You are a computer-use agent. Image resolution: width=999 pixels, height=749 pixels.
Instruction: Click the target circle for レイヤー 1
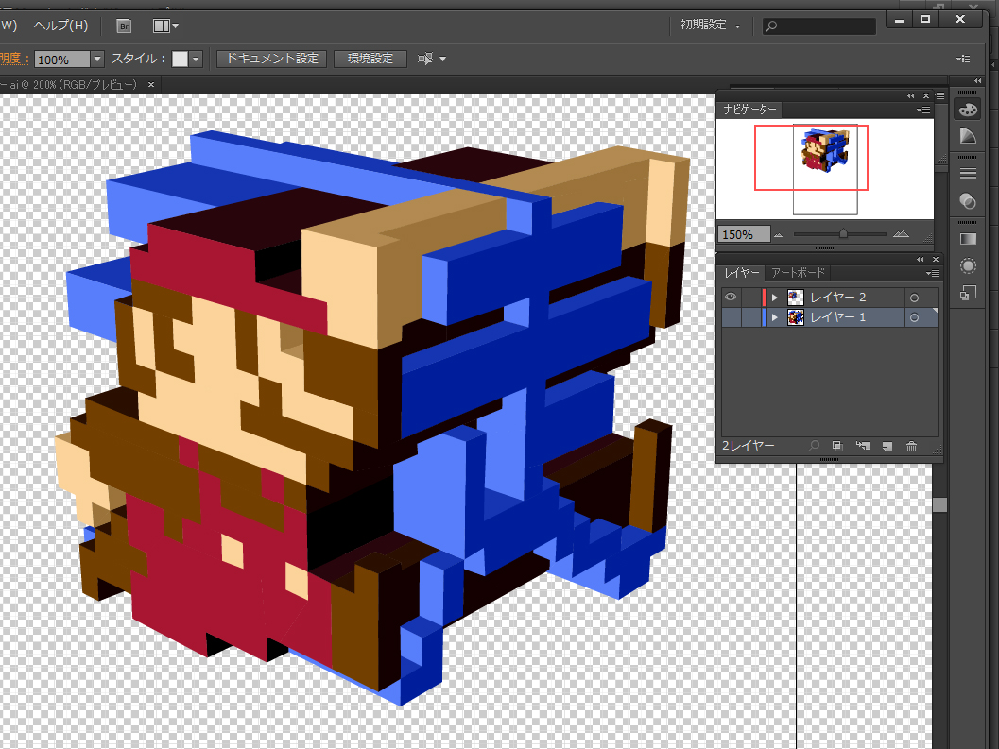[x=914, y=317]
